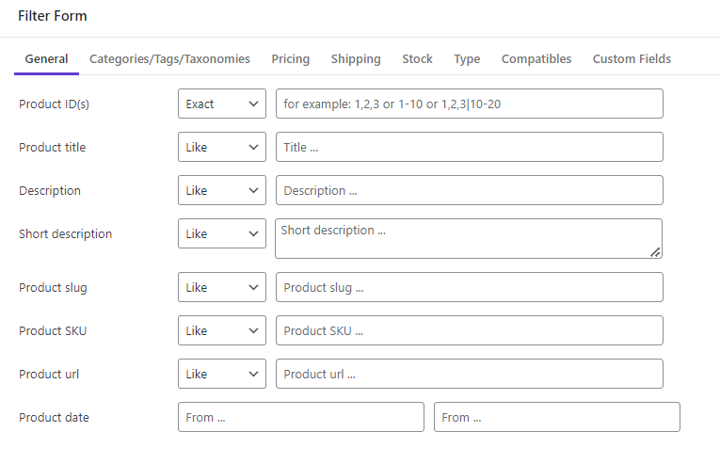This screenshot has height=464, width=720.
Task: Focus the Title text field
Action: 470,147
